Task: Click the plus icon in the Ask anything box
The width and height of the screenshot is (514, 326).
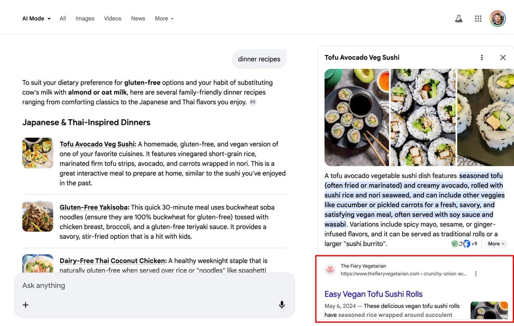Action: [25, 305]
